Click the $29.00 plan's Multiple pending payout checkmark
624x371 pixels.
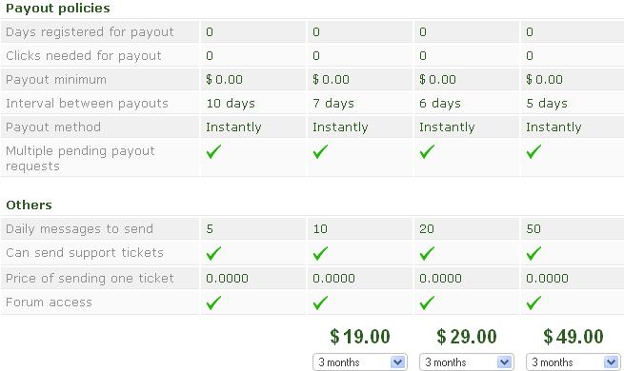point(427,152)
